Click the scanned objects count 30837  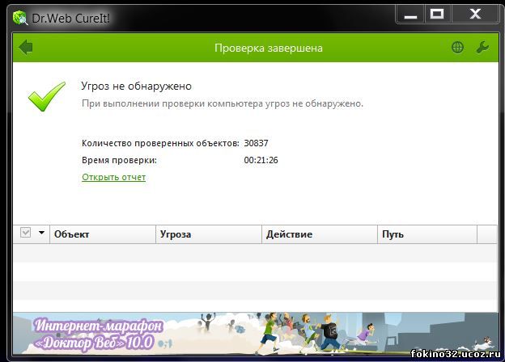coord(256,143)
